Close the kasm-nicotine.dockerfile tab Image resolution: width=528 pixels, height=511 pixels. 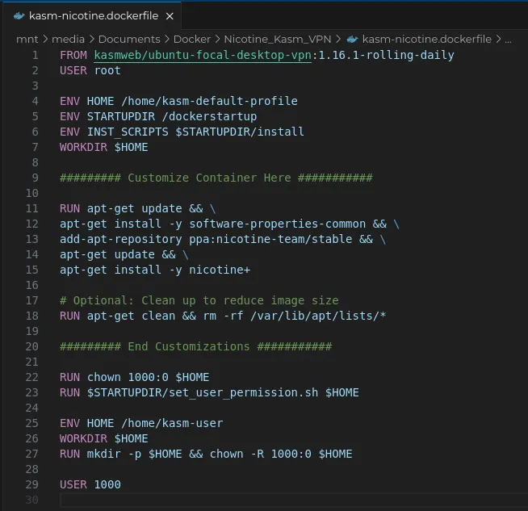(169, 15)
